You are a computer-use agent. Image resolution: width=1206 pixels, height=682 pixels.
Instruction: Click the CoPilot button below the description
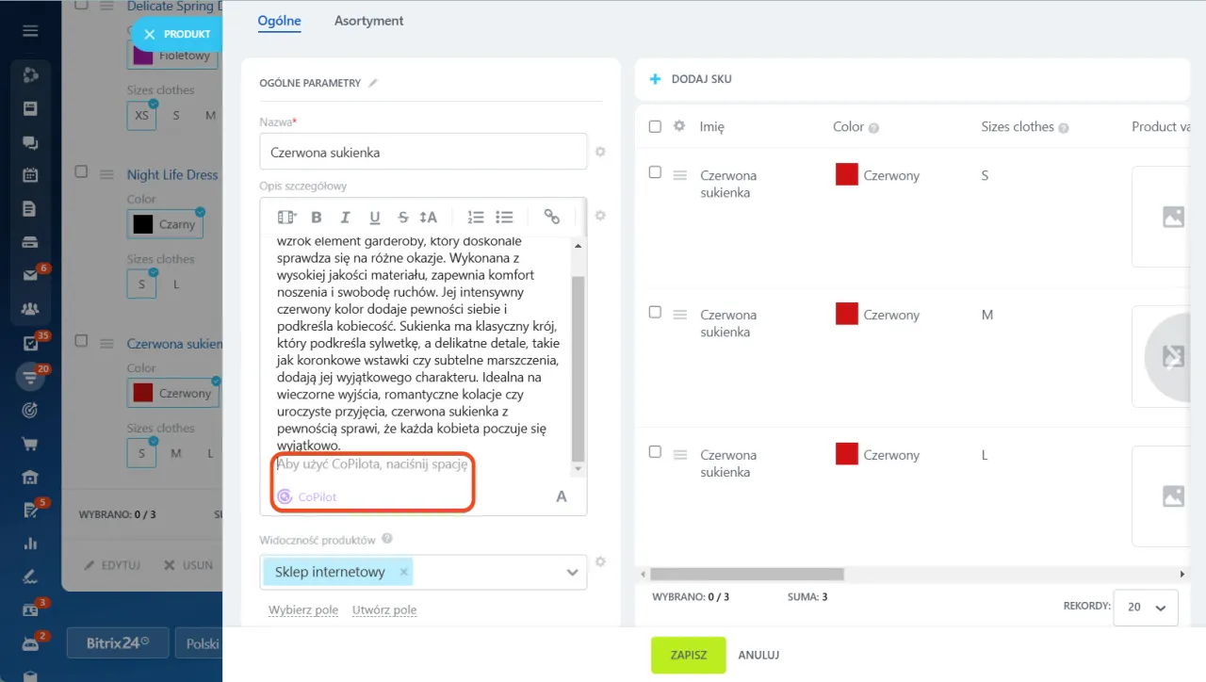(307, 496)
